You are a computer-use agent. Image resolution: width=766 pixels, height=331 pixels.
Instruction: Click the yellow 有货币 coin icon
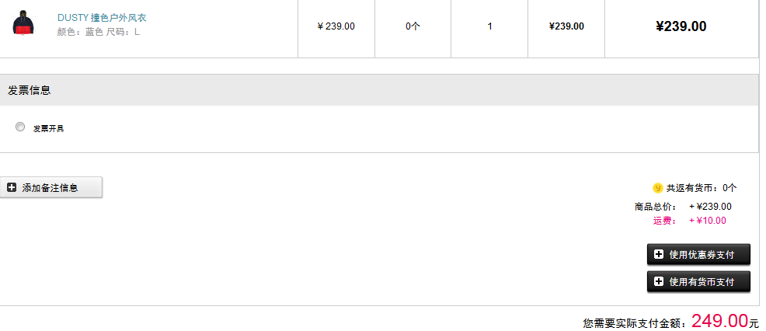tap(657, 188)
